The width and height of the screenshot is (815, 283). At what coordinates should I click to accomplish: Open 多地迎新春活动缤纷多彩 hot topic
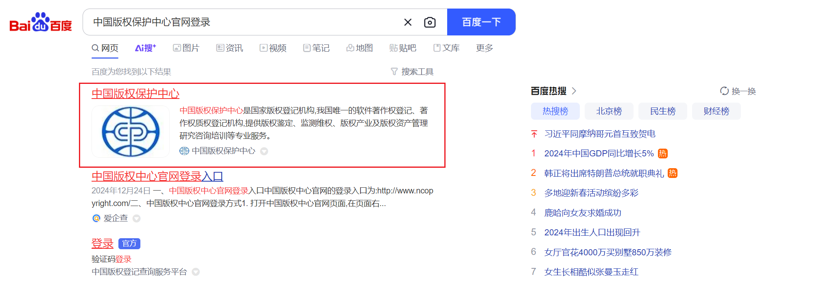(x=592, y=193)
